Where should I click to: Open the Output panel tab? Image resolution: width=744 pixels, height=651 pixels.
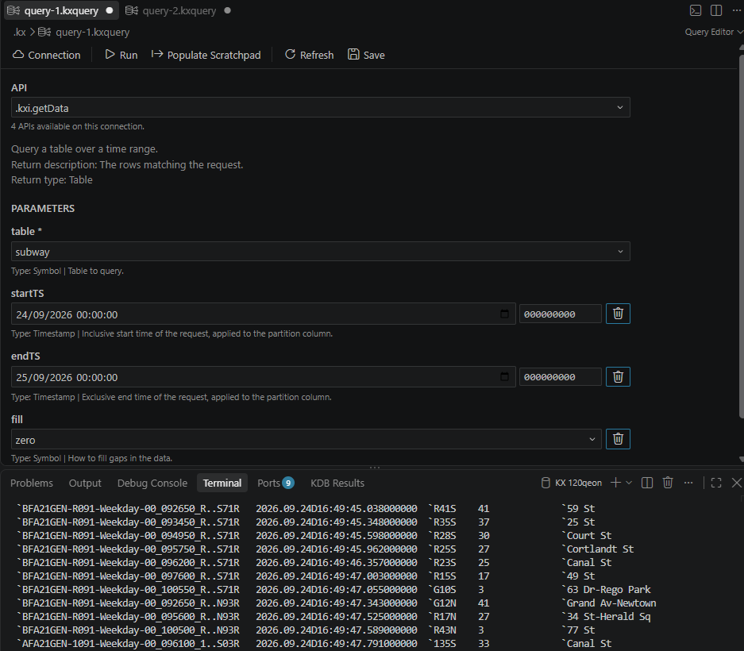coord(85,483)
